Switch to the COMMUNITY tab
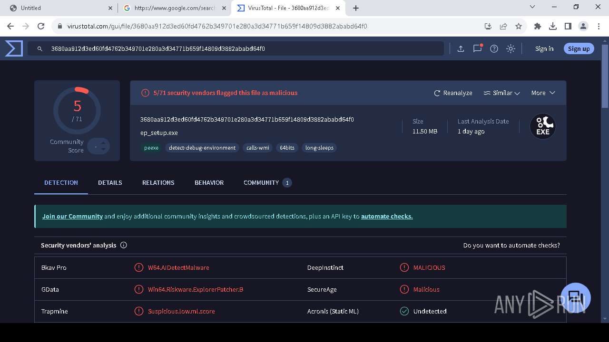609x342 pixels. tap(267, 182)
